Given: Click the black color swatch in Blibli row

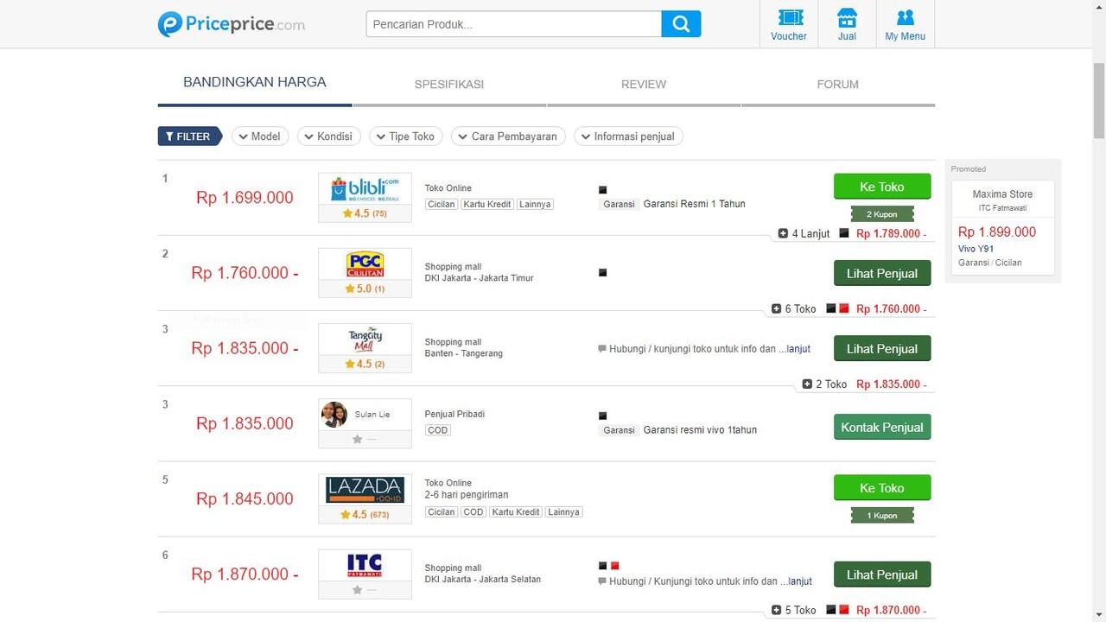Looking at the screenshot, I should (x=602, y=189).
